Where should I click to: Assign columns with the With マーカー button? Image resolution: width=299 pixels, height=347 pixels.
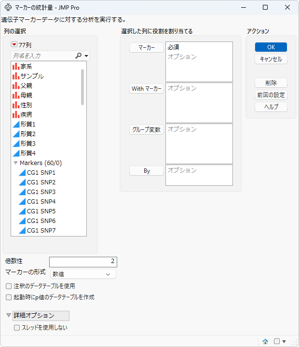(147, 88)
